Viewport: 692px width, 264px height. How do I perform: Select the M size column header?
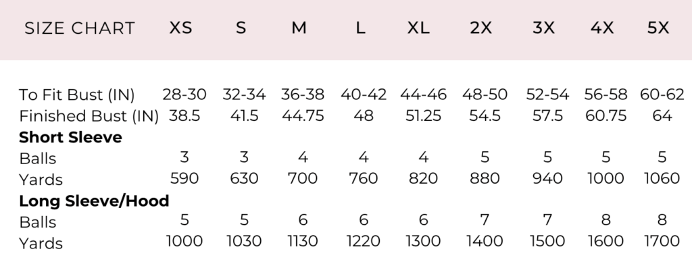(x=299, y=28)
